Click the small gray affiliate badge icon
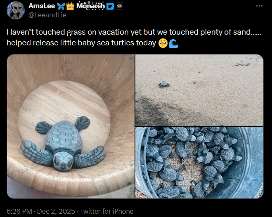 [119, 6]
